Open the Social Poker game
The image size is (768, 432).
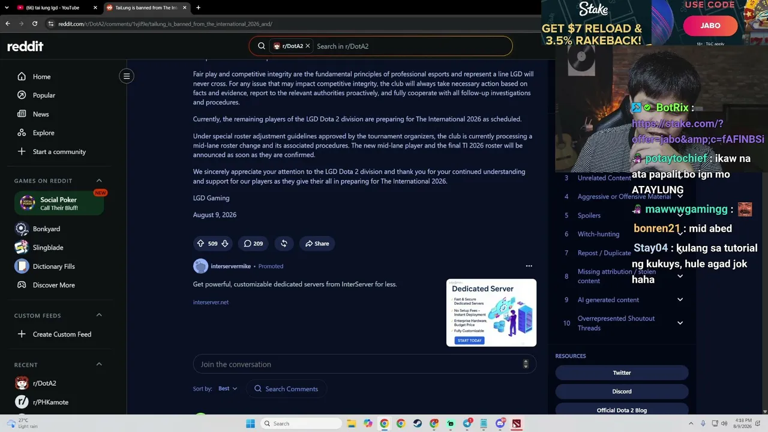59,203
